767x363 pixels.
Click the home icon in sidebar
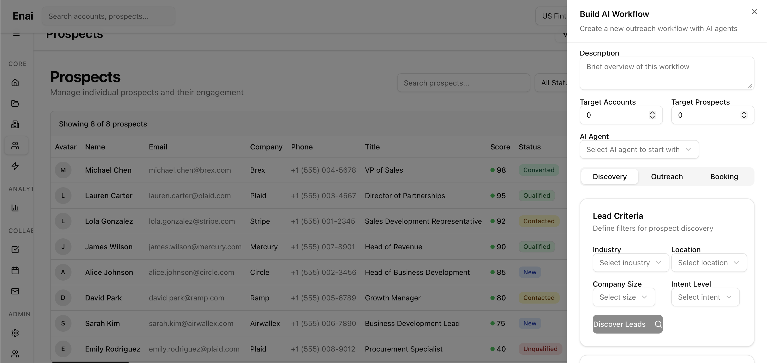(x=15, y=82)
